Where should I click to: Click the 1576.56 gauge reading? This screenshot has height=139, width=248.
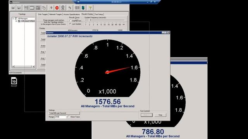click(108, 102)
